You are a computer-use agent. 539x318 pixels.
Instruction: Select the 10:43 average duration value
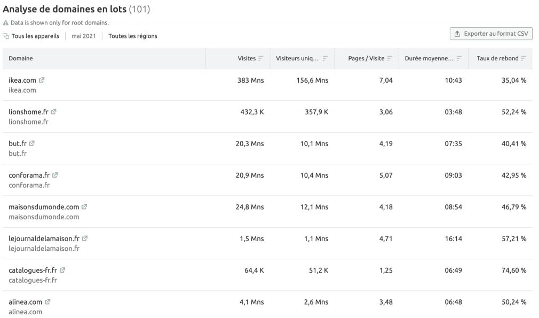coord(453,80)
